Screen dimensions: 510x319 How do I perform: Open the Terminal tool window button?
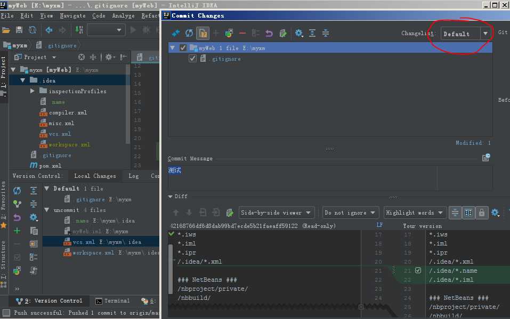(x=112, y=301)
